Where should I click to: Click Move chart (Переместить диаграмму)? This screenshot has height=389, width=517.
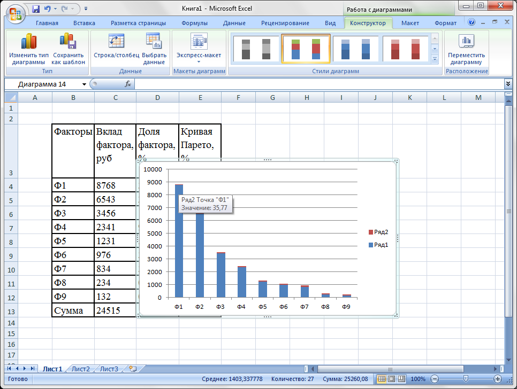(466, 49)
